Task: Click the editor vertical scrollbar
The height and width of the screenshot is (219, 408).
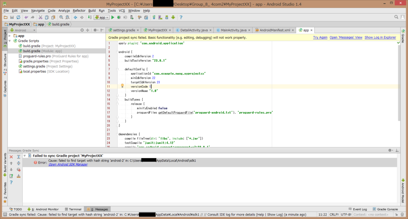Action: click(x=399, y=83)
